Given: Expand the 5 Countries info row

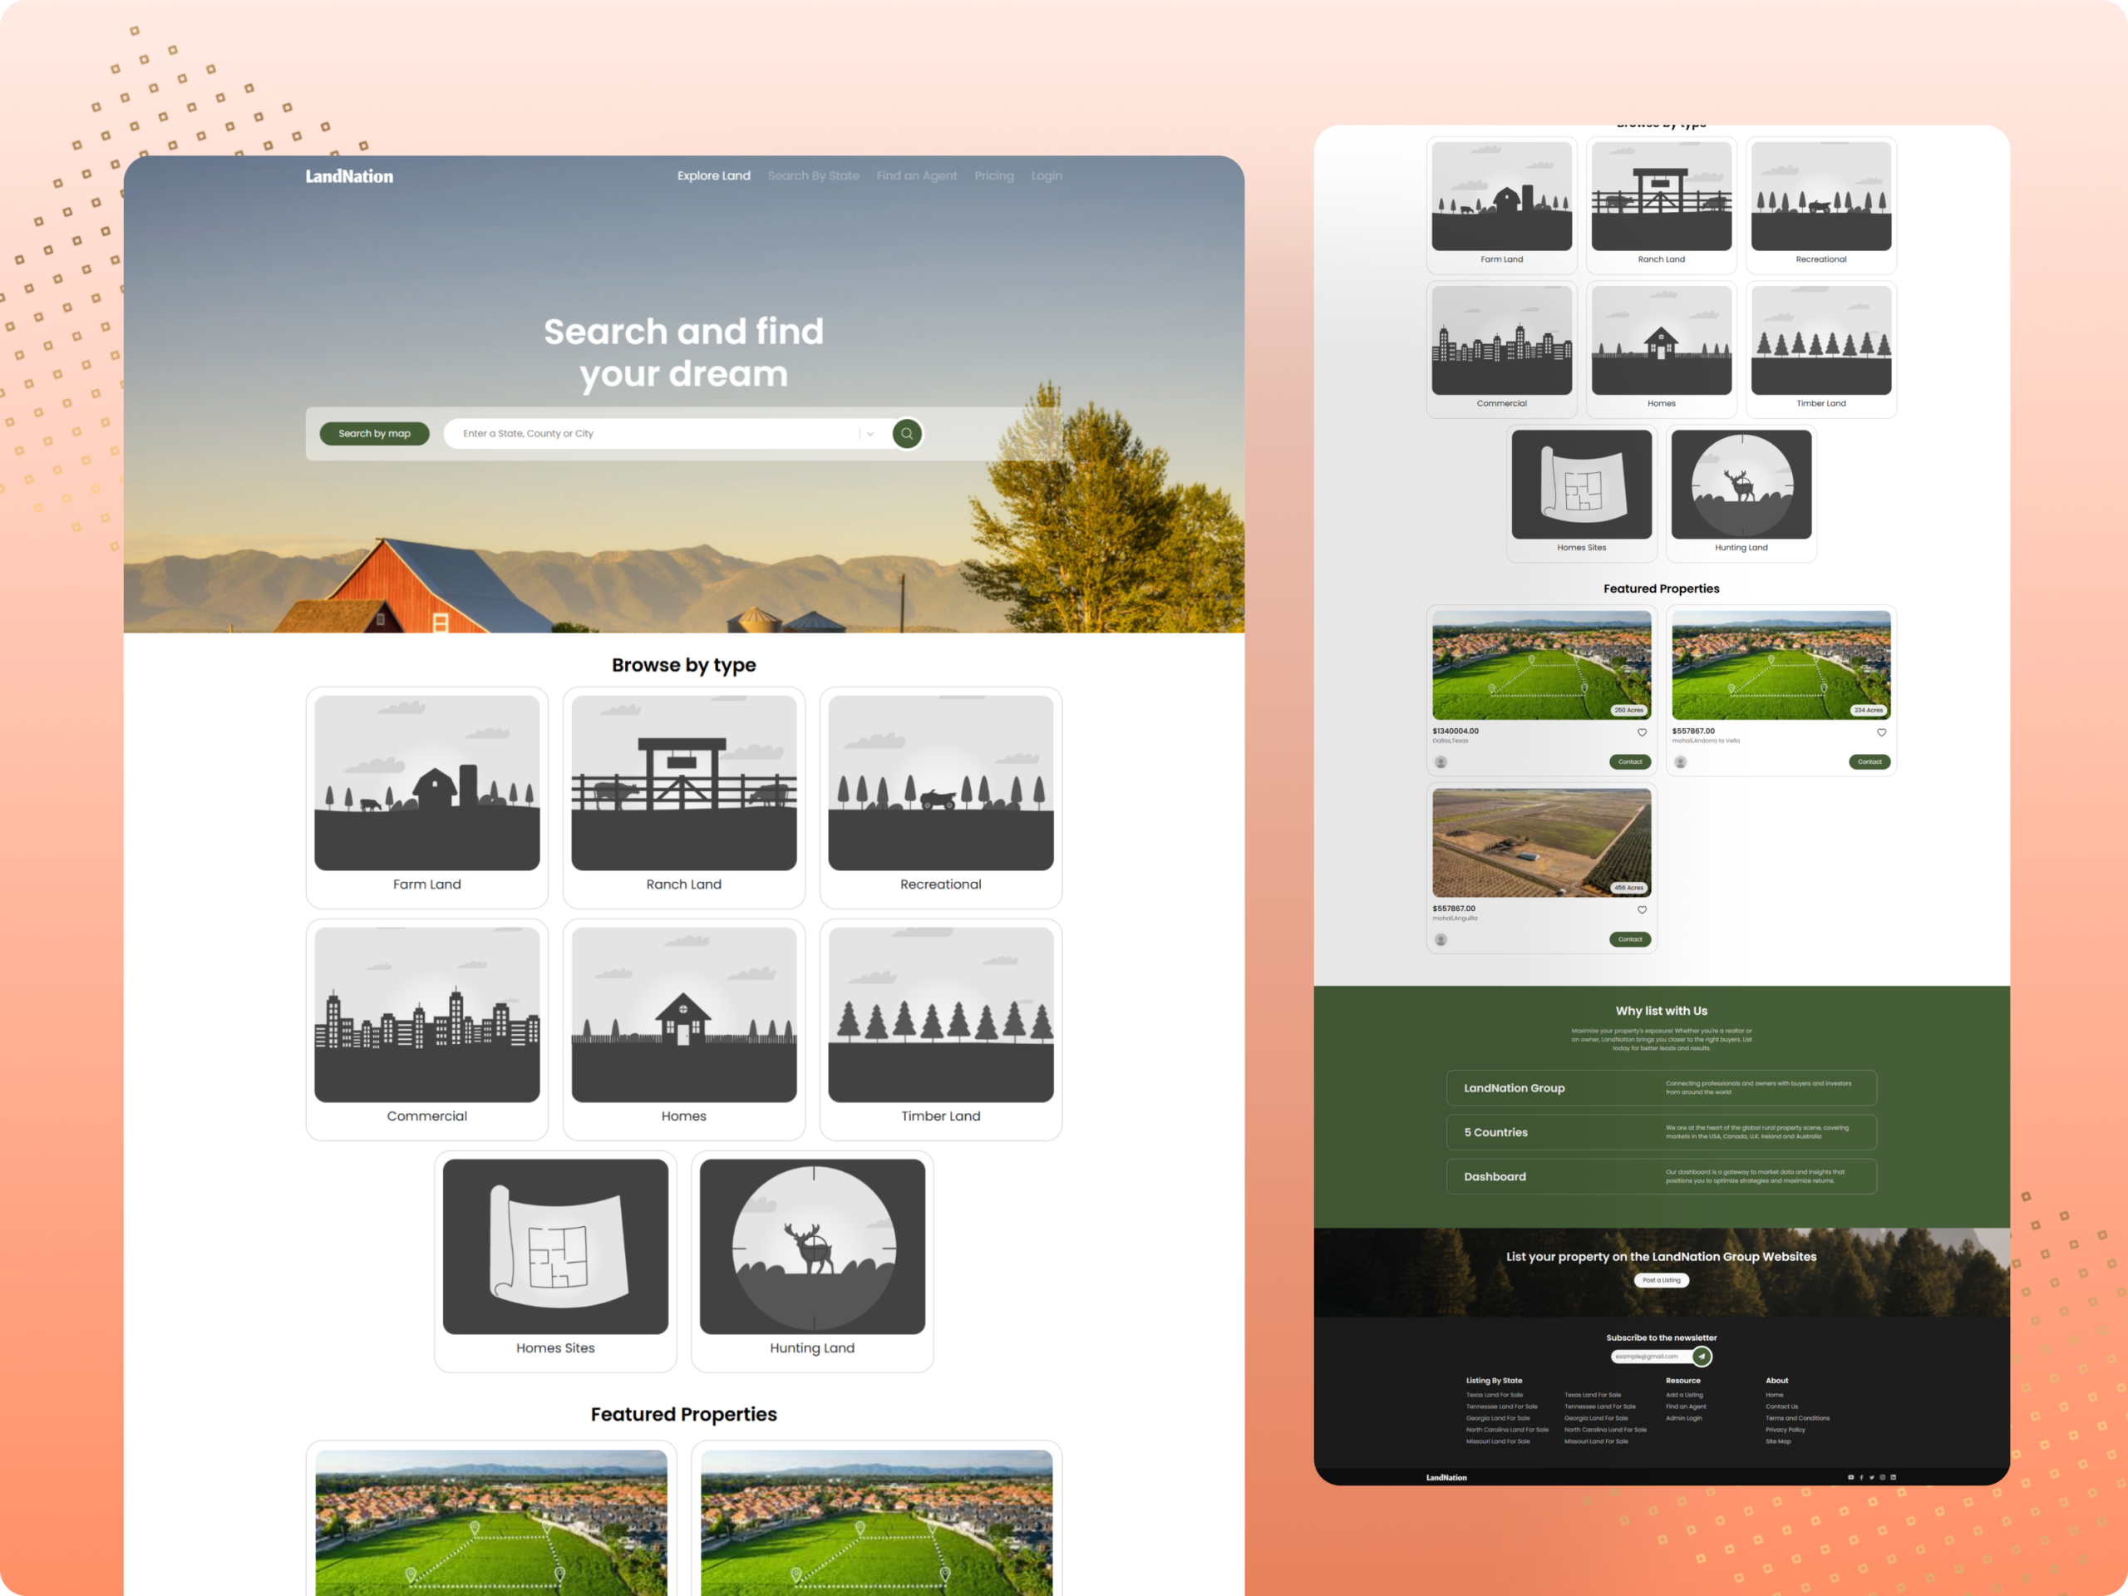Looking at the screenshot, I should point(1661,1132).
